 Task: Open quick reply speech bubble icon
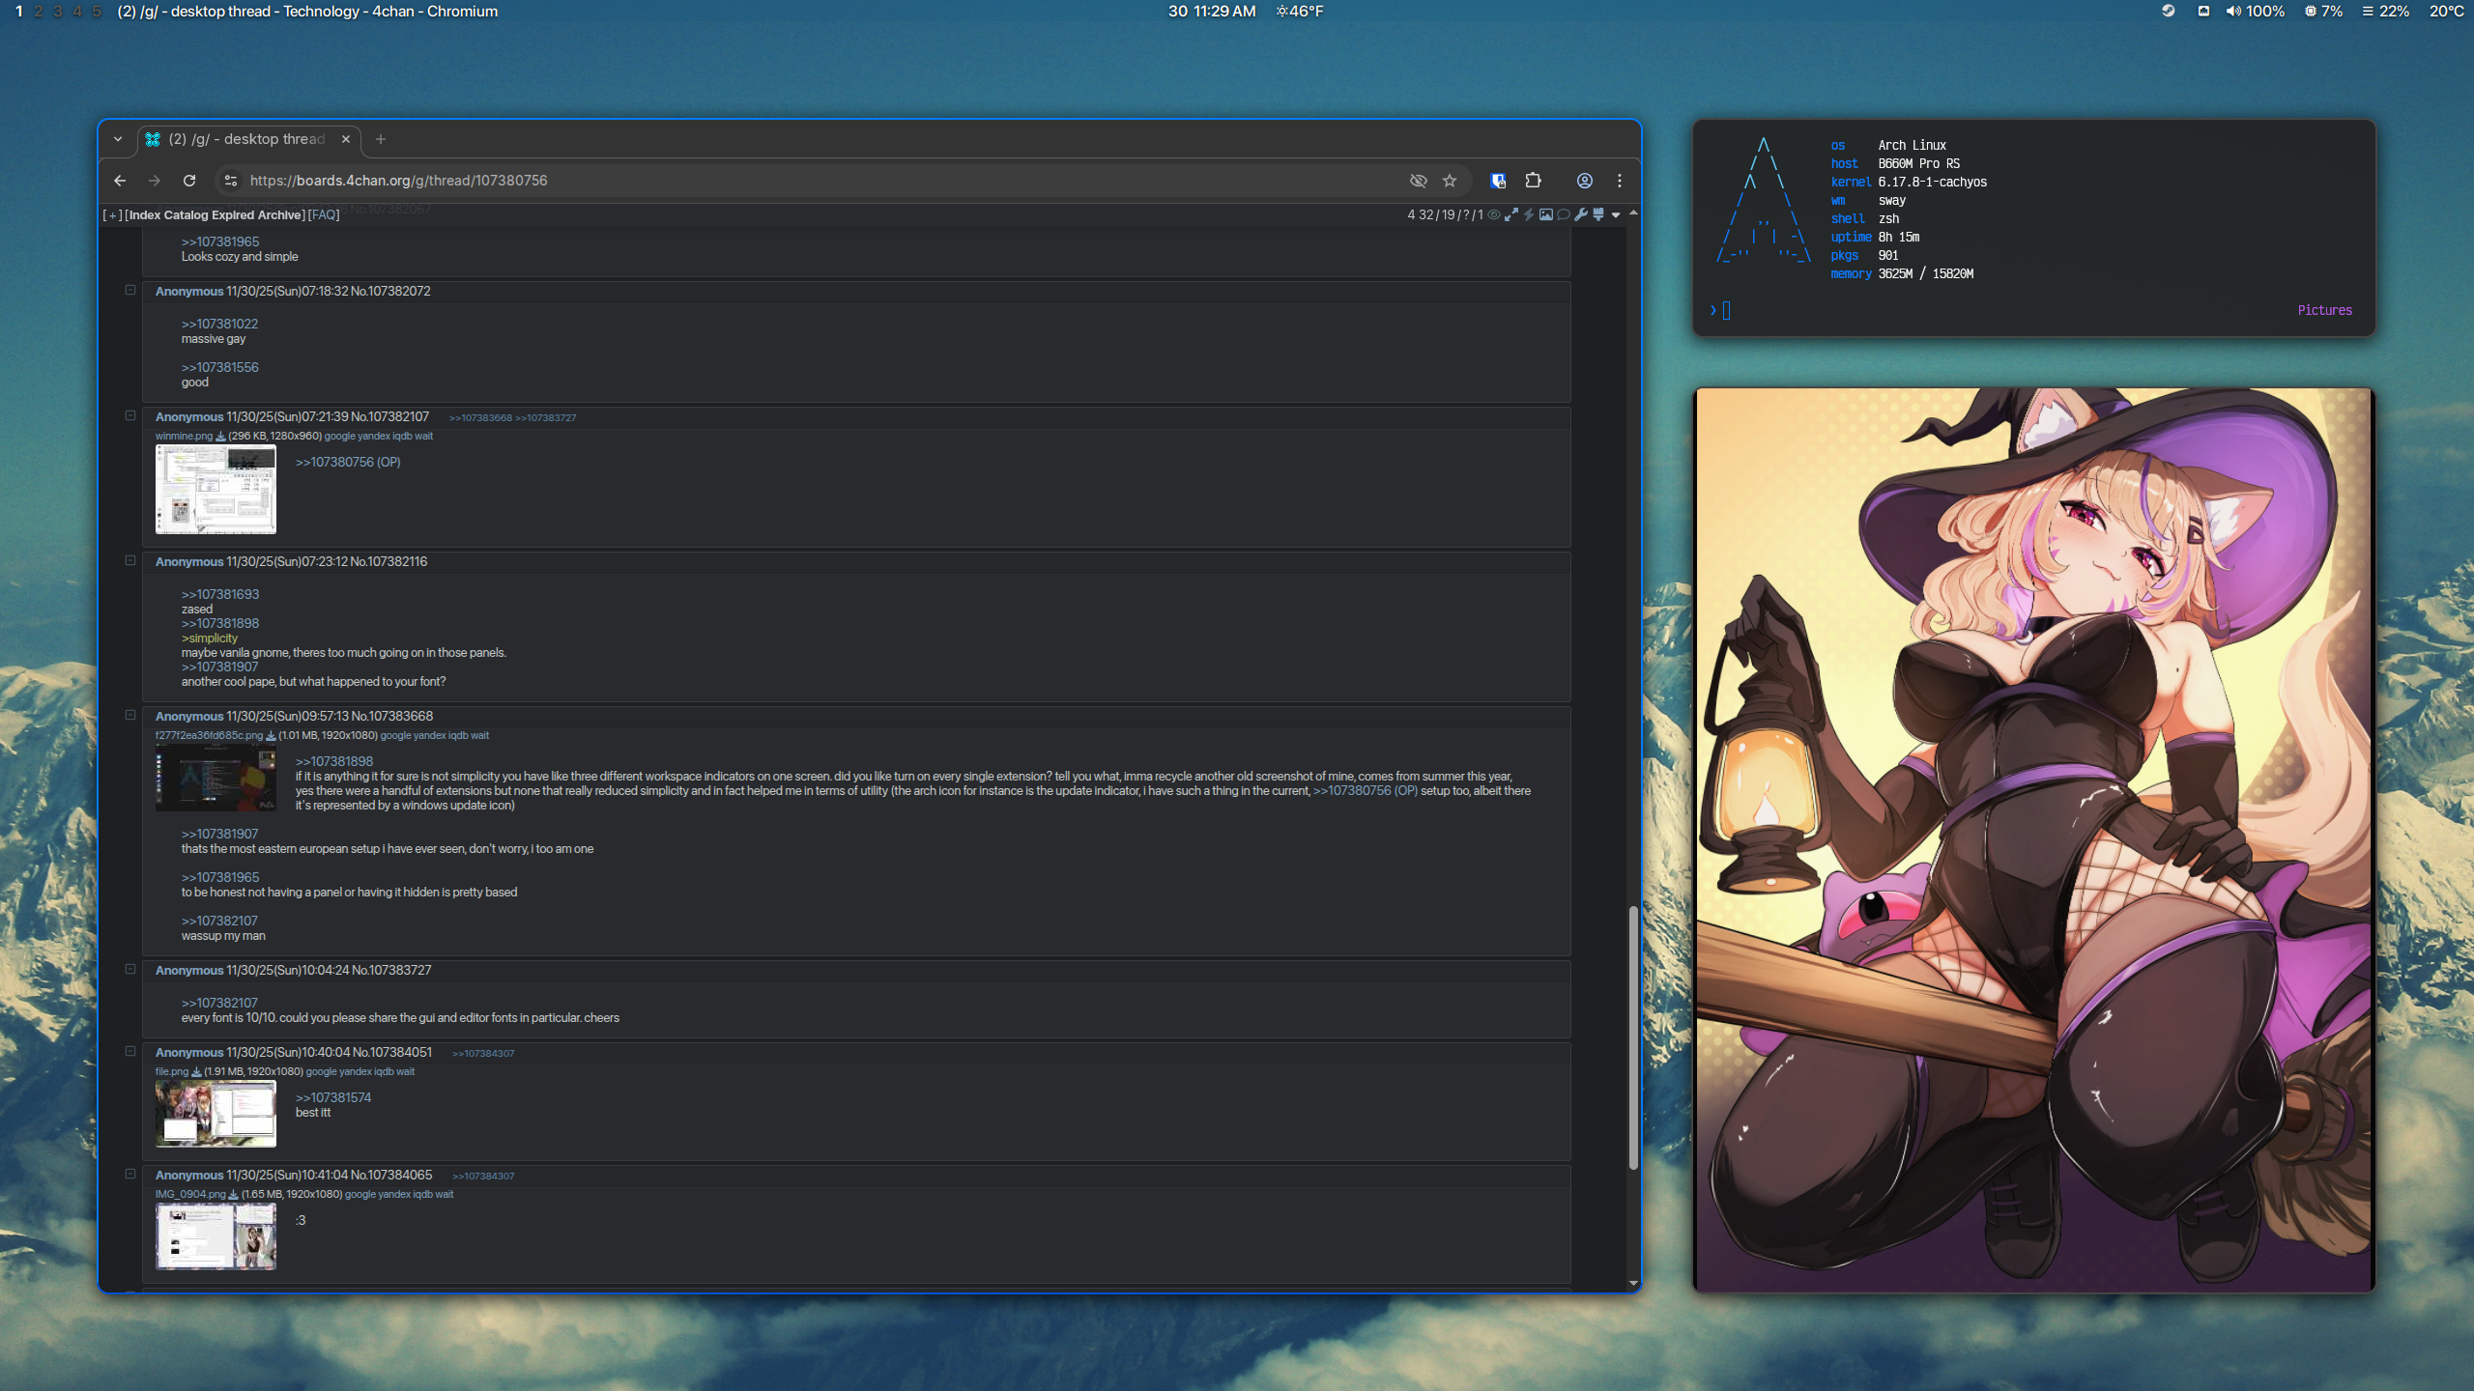(1563, 214)
